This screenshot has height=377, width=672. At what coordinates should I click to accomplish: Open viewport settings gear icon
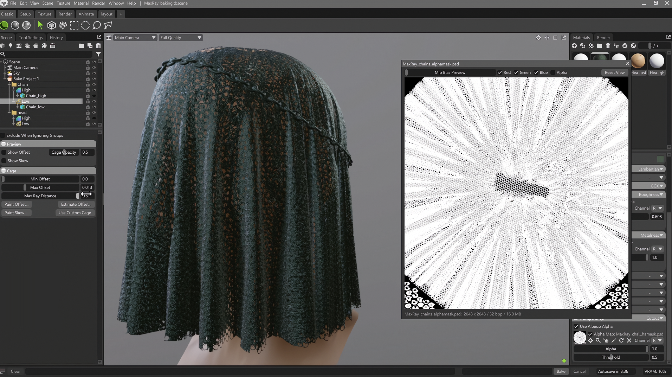pos(538,38)
